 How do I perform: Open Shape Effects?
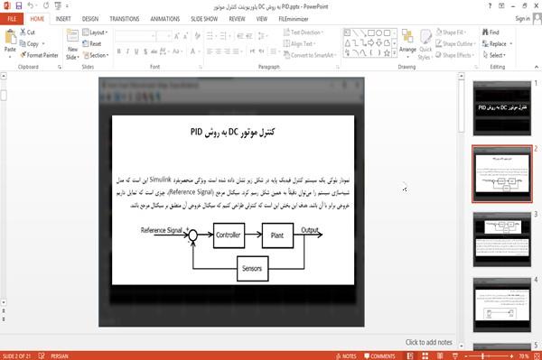point(453,55)
